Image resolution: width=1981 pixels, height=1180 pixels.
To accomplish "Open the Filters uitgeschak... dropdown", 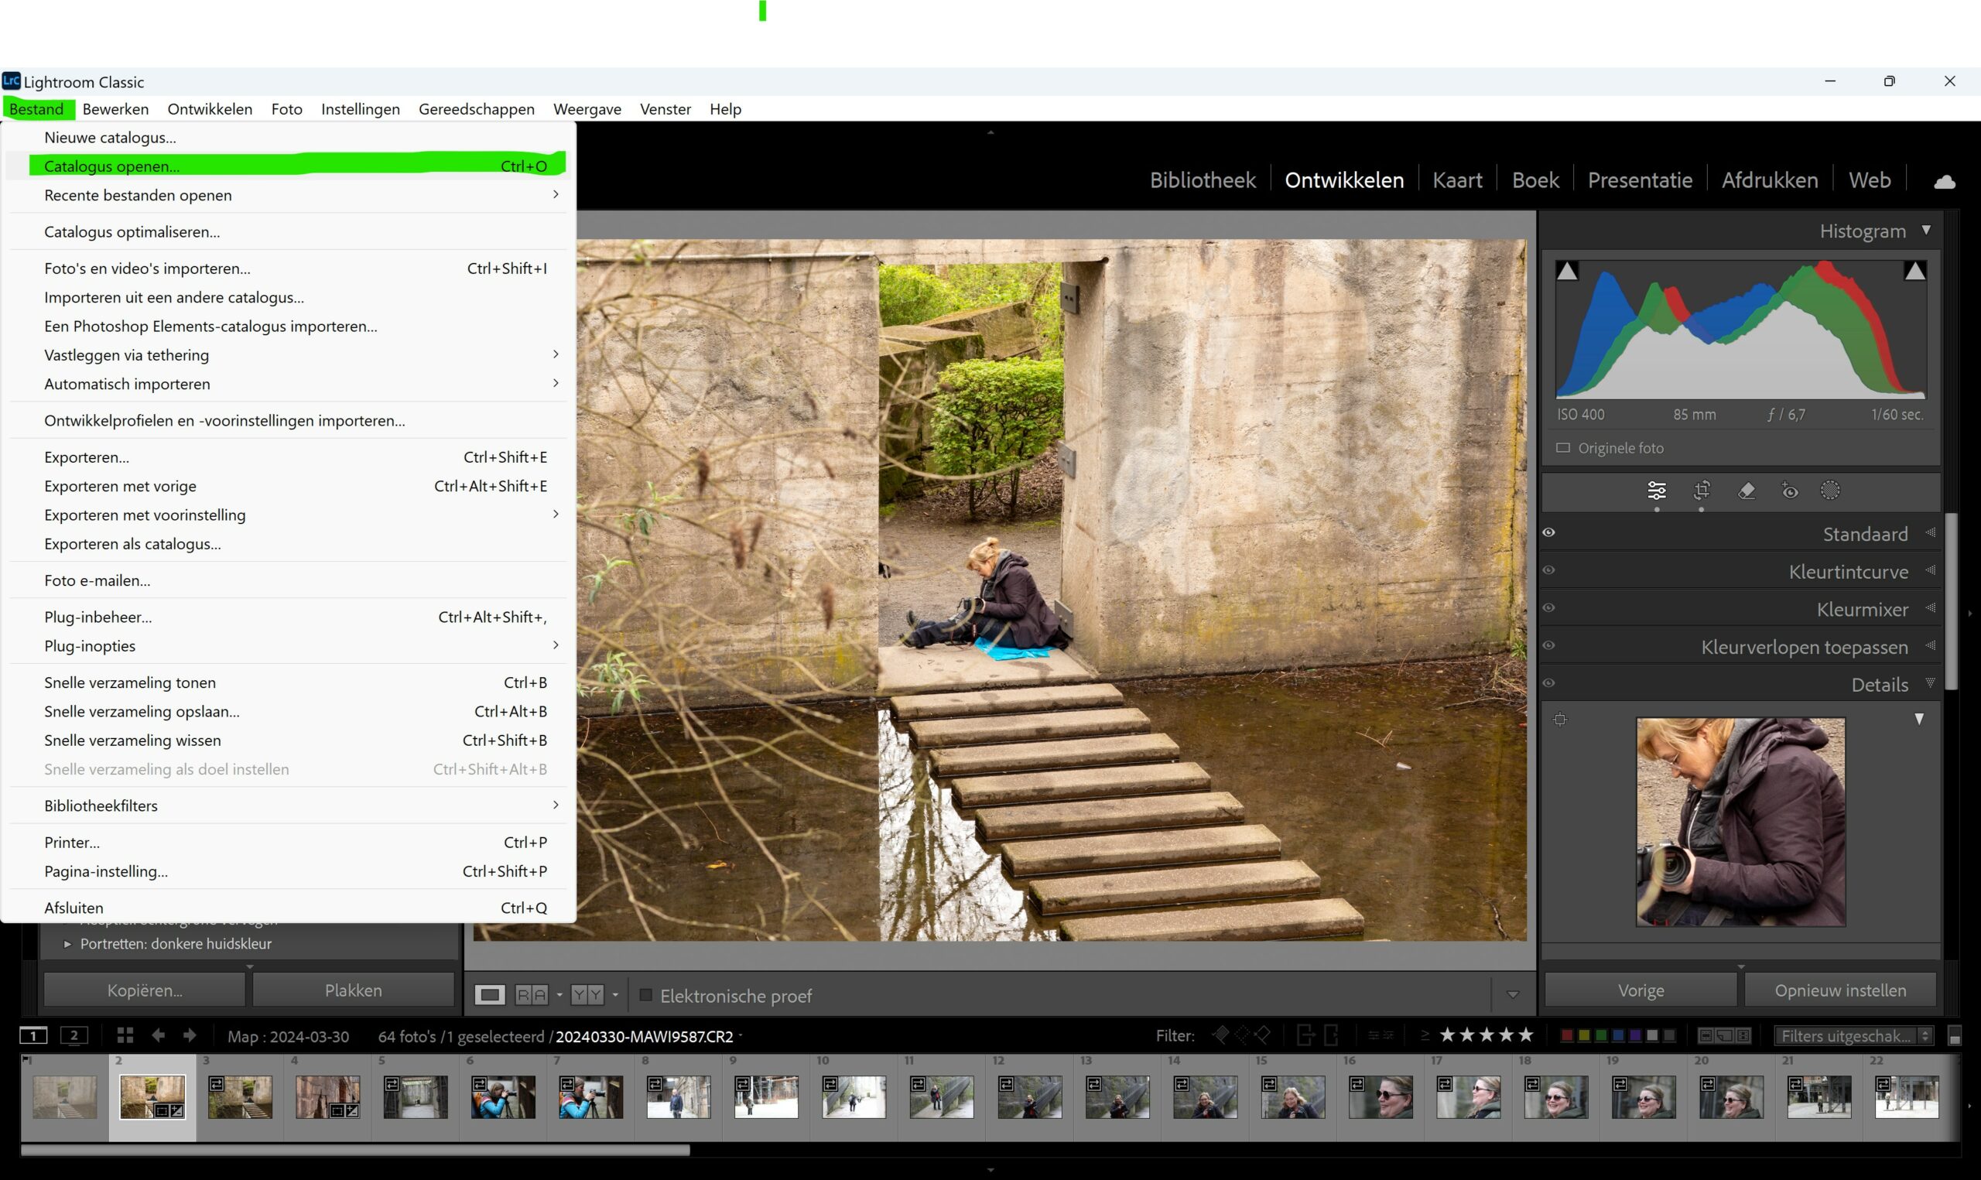I will (x=1854, y=1035).
